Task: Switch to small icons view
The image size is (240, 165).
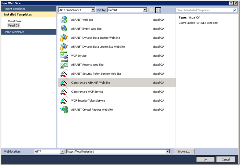Action: (x=152, y=10)
